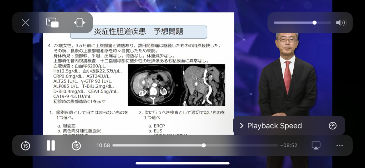Tap the axial abdominal CT image
The height and width of the screenshot is (168, 365).
tap(153, 85)
